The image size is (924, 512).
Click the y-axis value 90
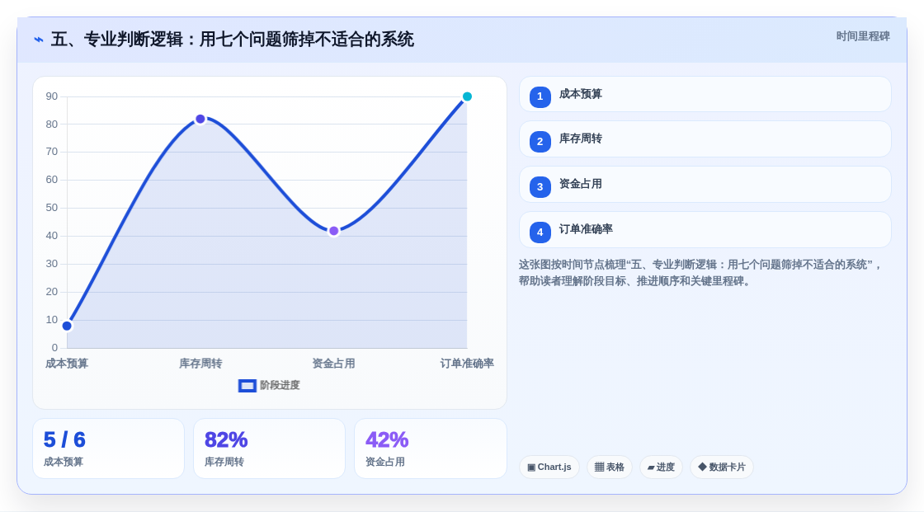[x=52, y=96]
